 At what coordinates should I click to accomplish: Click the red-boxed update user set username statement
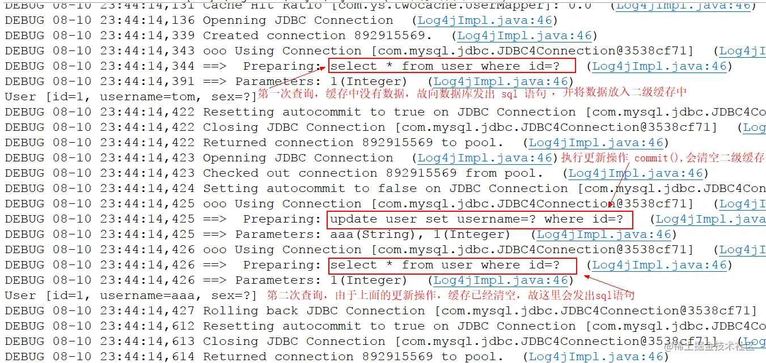(480, 219)
